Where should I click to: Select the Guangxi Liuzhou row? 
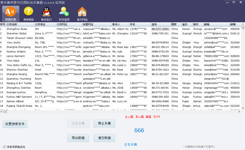120,92
